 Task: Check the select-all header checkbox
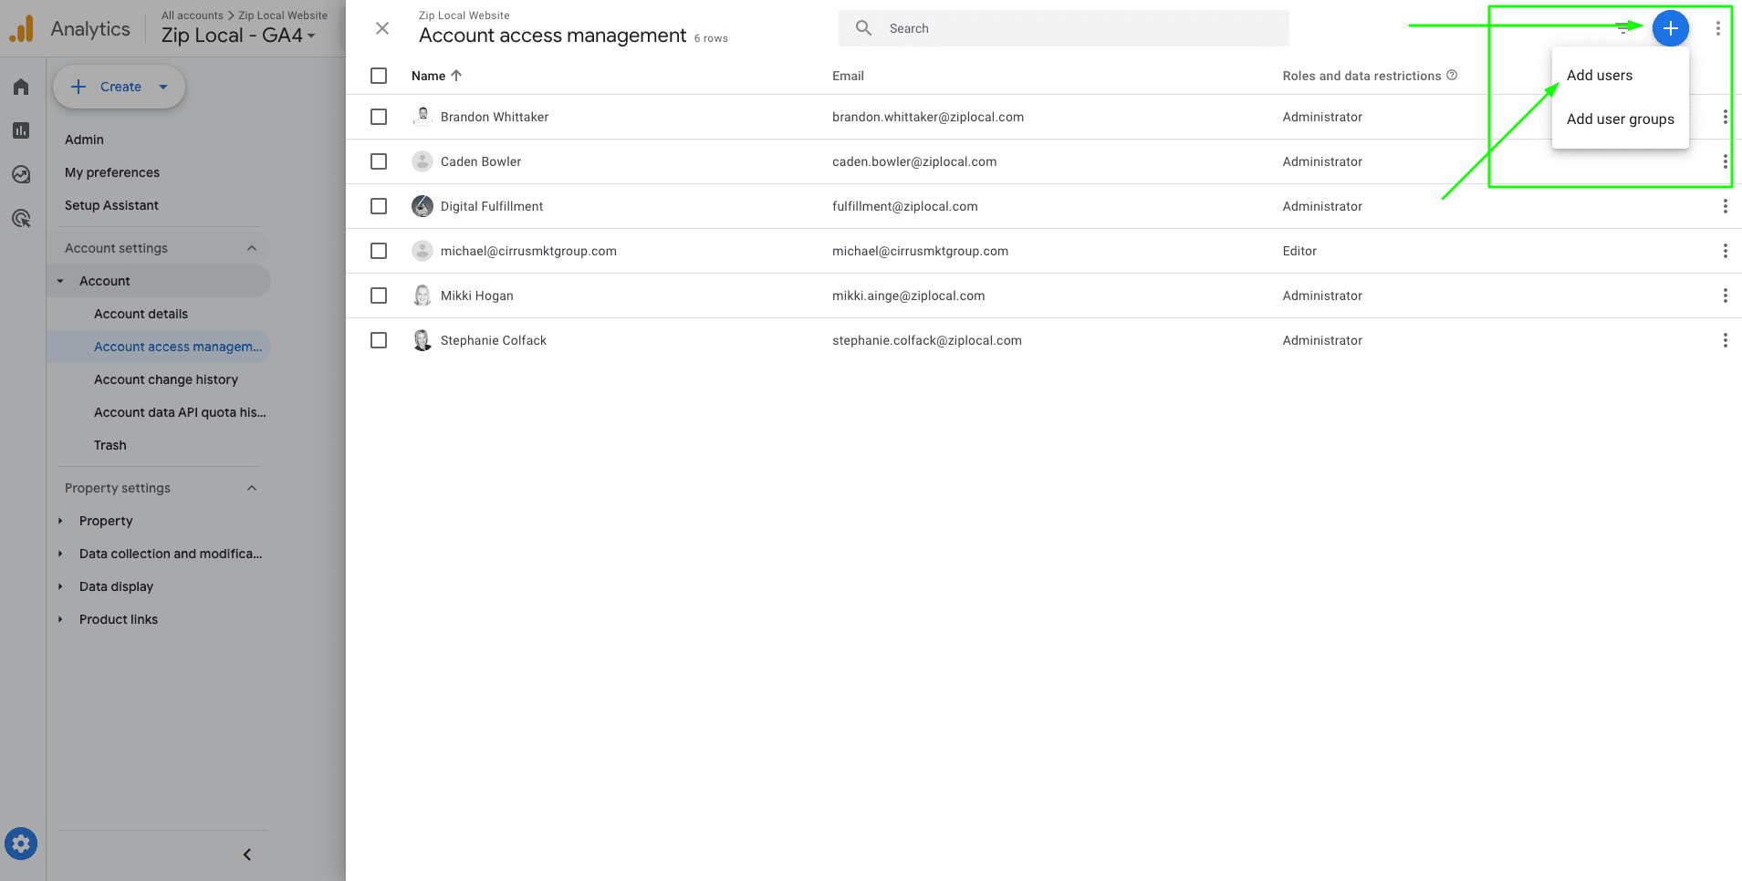tap(379, 76)
